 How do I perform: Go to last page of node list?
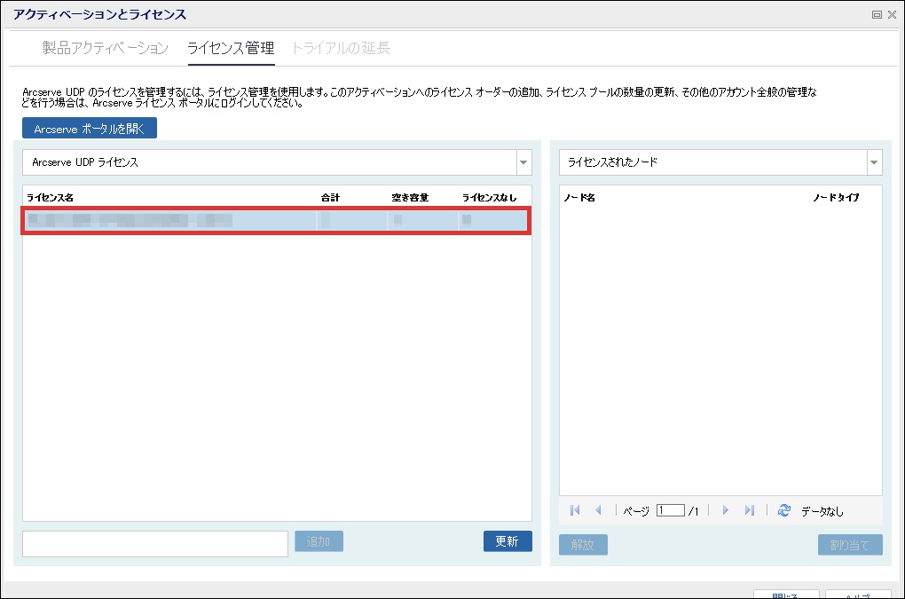point(749,510)
